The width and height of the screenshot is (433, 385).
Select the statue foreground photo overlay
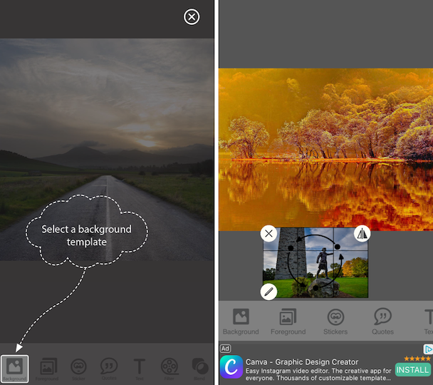[315, 262]
